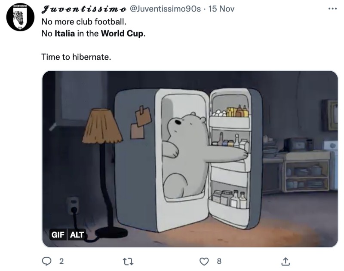The height and width of the screenshot is (271, 344).
Task: Click the reply speech bubble icon
Action: (46, 261)
